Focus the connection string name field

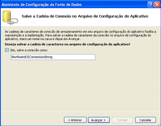point(53,57)
